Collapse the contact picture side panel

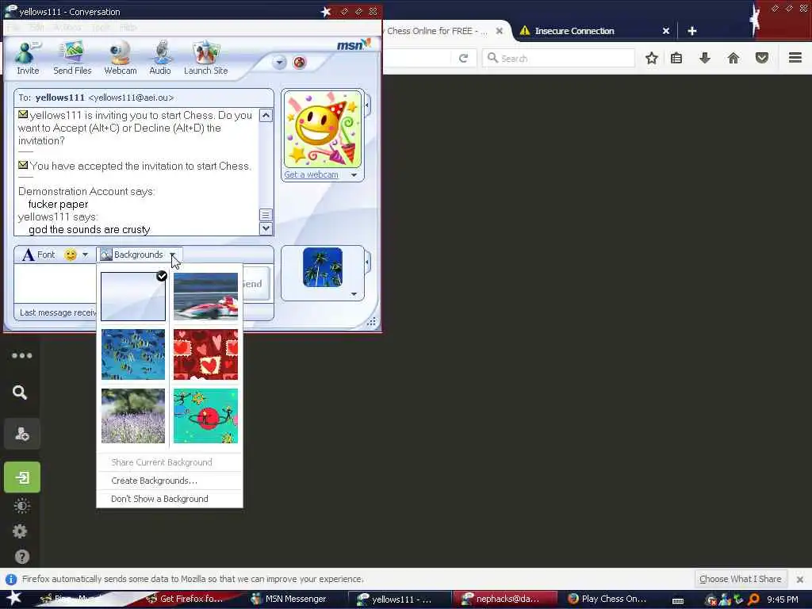click(x=367, y=105)
